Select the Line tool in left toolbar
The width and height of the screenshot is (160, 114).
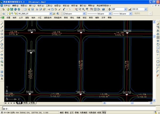(2, 23)
